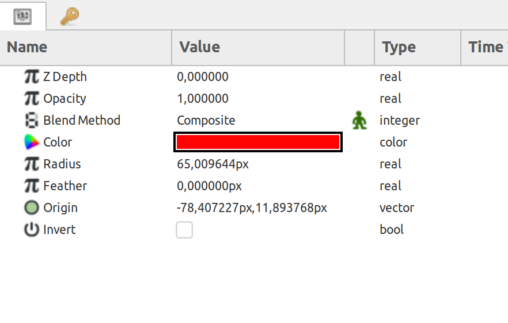Click the power icon next to Invert

click(32, 229)
